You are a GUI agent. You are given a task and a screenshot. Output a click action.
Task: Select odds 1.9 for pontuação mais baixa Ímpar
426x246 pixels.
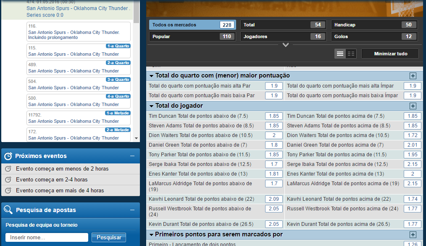pyautogui.click(x=413, y=96)
